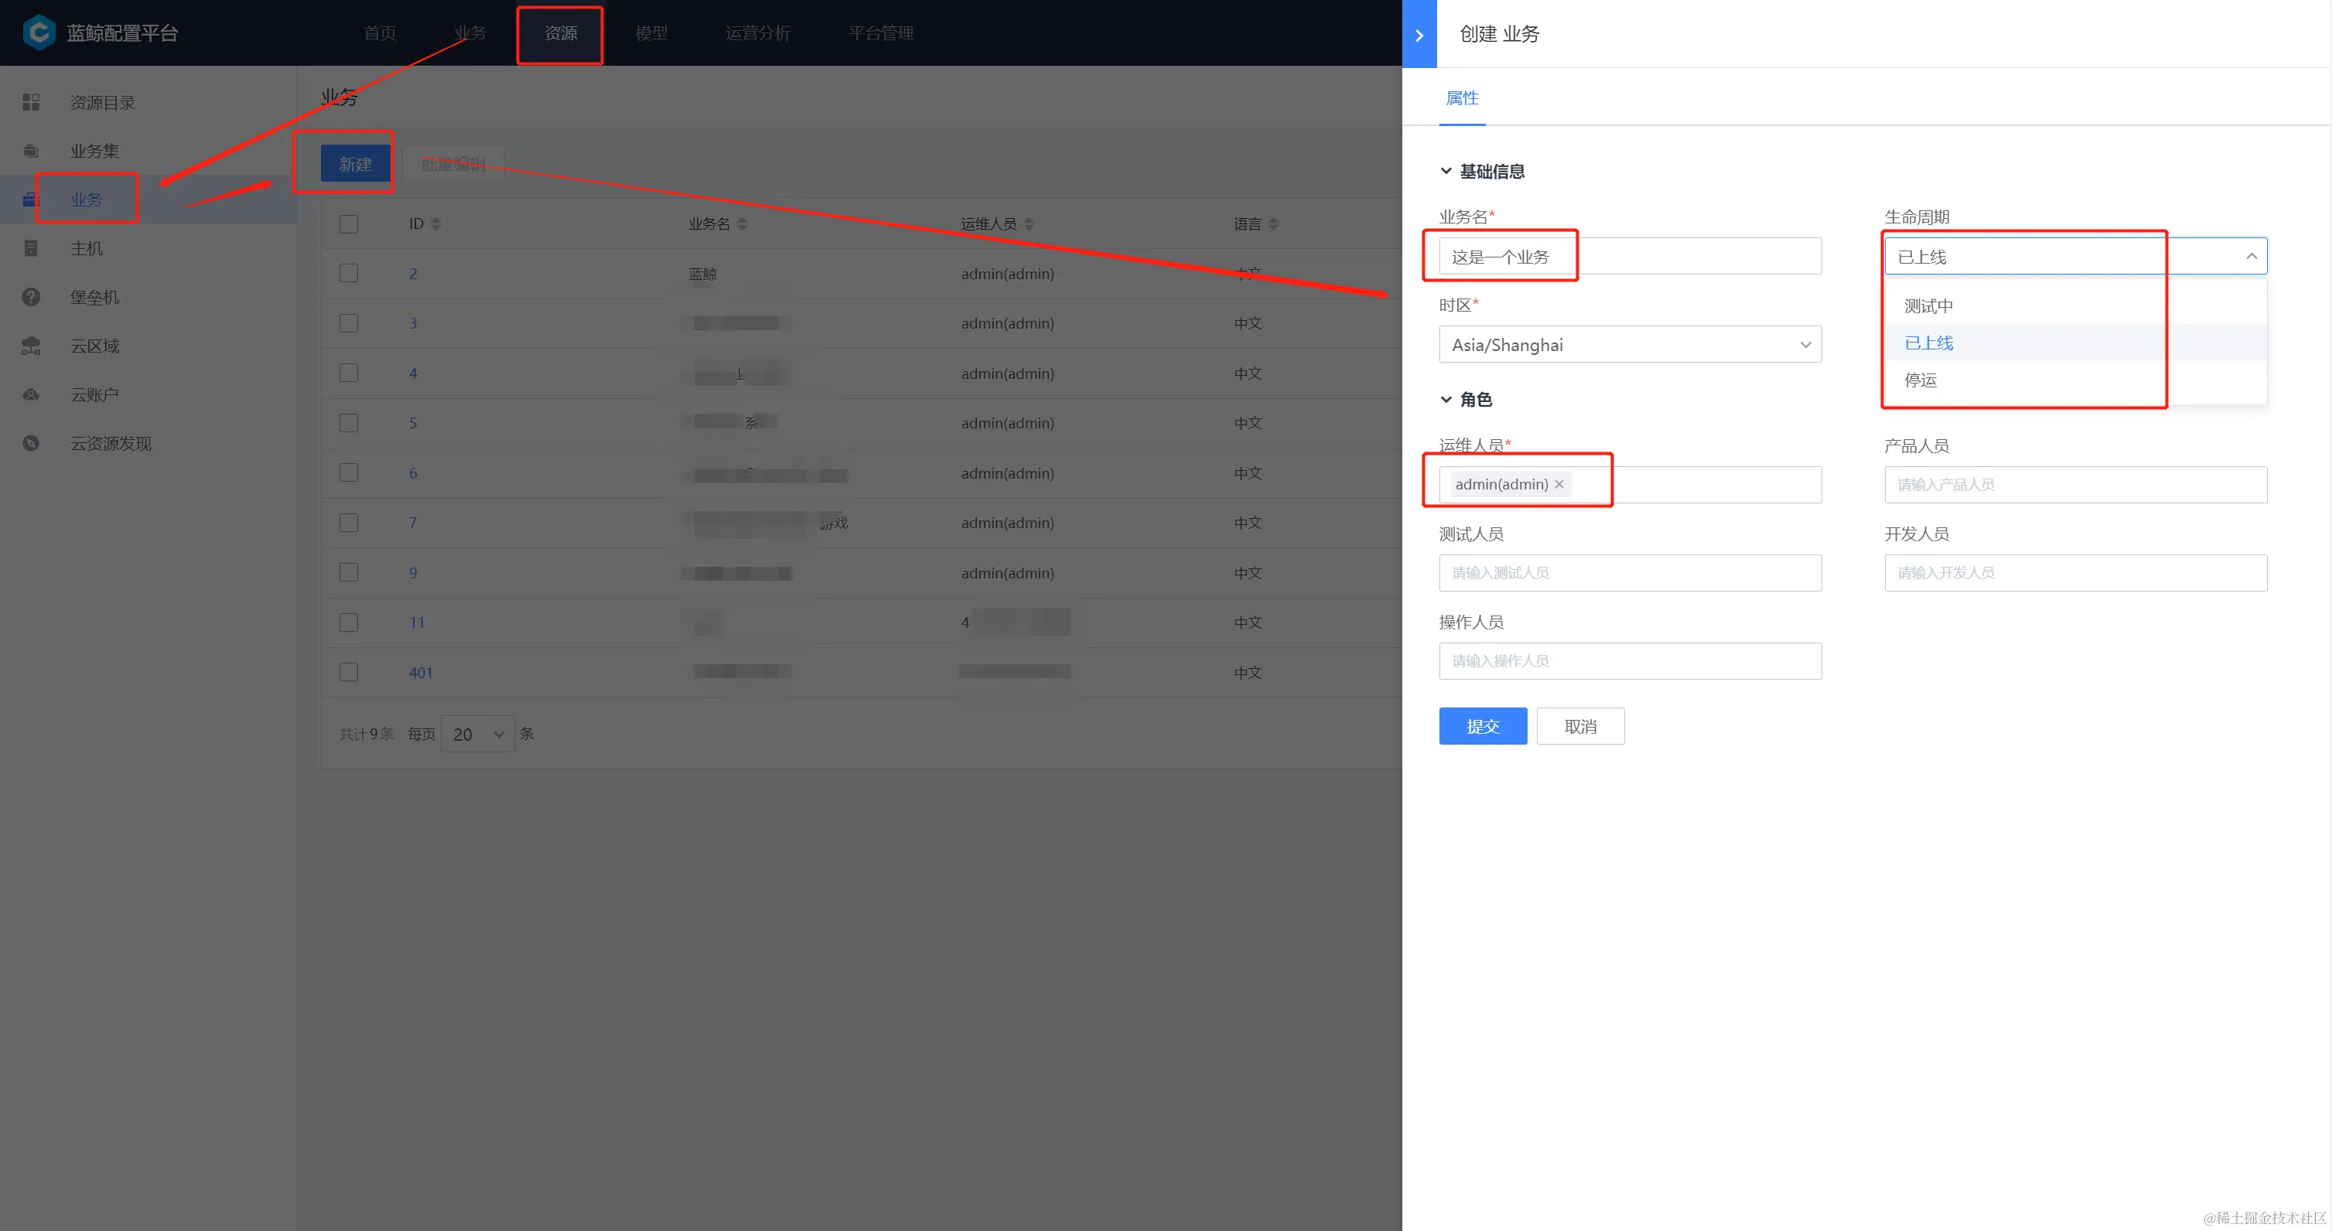
Task: Select 测试中 in lifecycle dropdown list
Action: (x=1928, y=306)
